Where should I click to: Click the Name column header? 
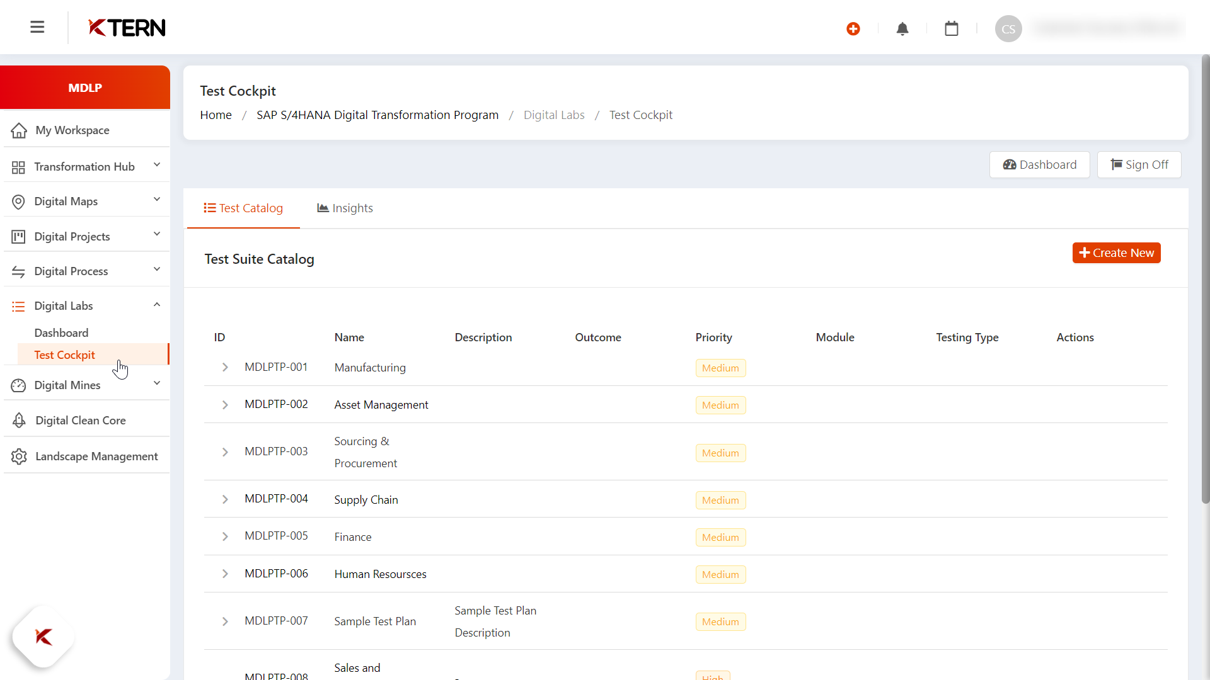click(x=349, y=337)
